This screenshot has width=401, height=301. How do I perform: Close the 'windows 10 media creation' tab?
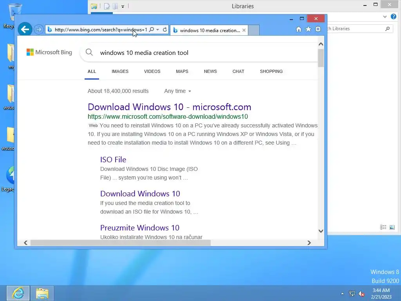[244, 30]
